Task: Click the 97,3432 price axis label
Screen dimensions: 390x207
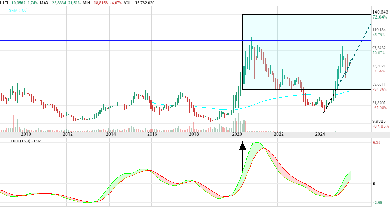Action: pos(379,48)
